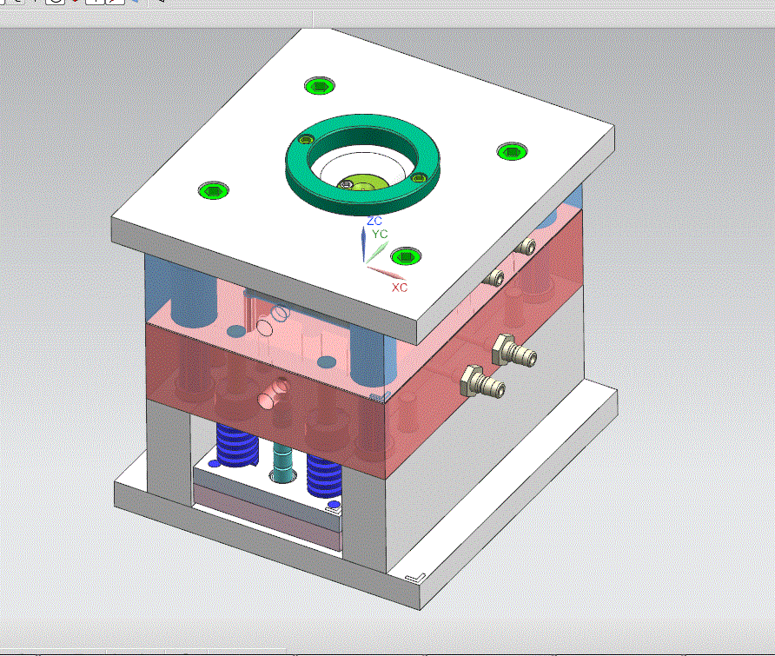This screenshot has width=775, height=656.
Task: Pick the left blue return spring
Action: coord(236,444)
